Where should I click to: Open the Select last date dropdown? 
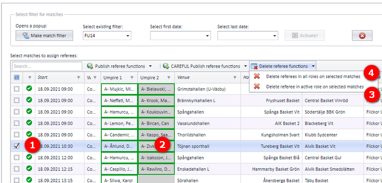coord(275,36)
